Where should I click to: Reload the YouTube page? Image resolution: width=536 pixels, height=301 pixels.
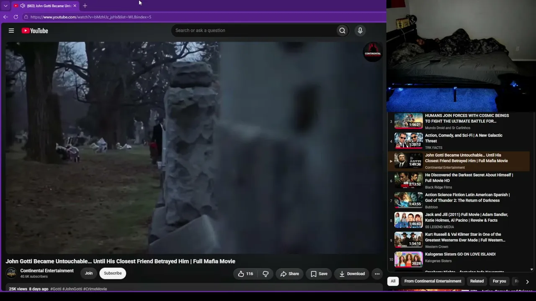[16, 17]
